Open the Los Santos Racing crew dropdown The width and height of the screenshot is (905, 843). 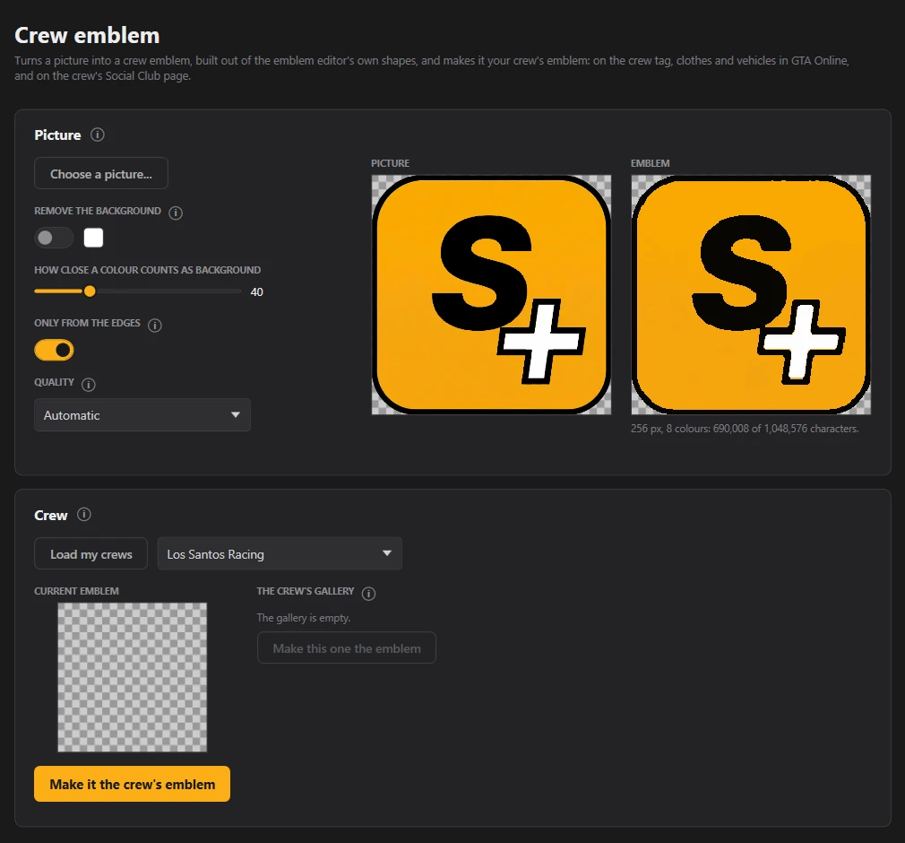pyautogui.click(x=280, y=553)
